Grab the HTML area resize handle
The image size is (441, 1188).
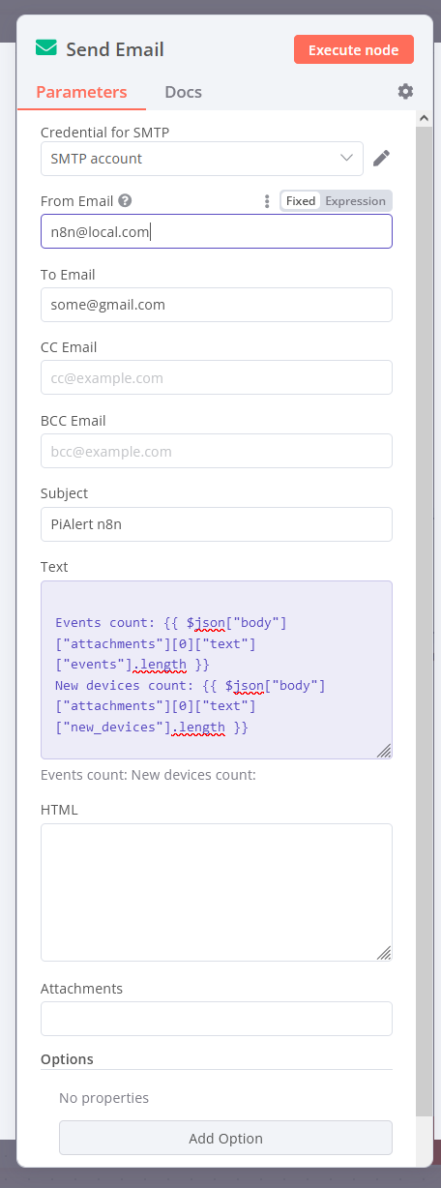pyautogui.click(x=383, y=952)
